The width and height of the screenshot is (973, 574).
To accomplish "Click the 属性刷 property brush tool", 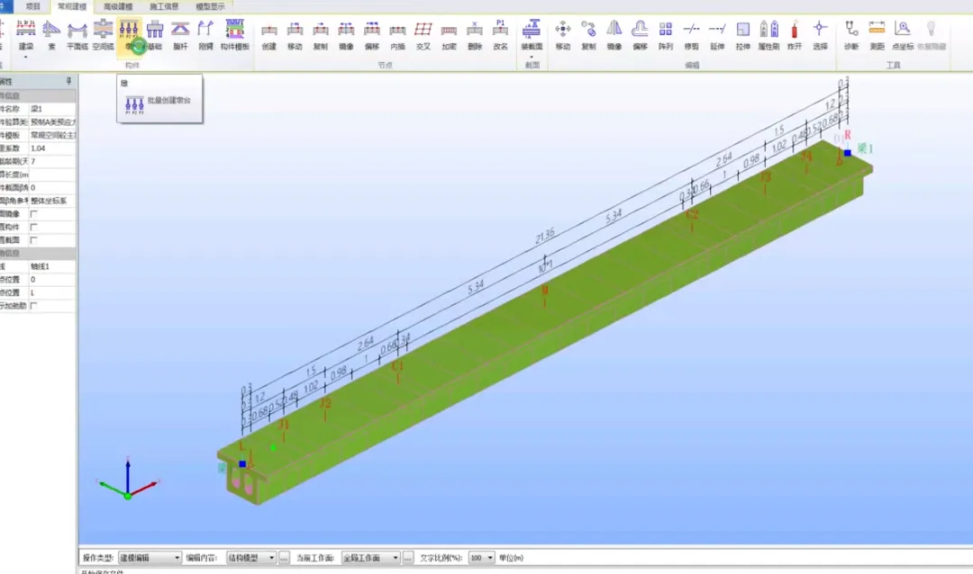I will pos(768,35).
